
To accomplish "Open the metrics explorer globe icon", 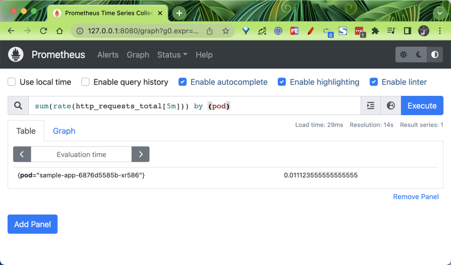I will coord(390,106).
